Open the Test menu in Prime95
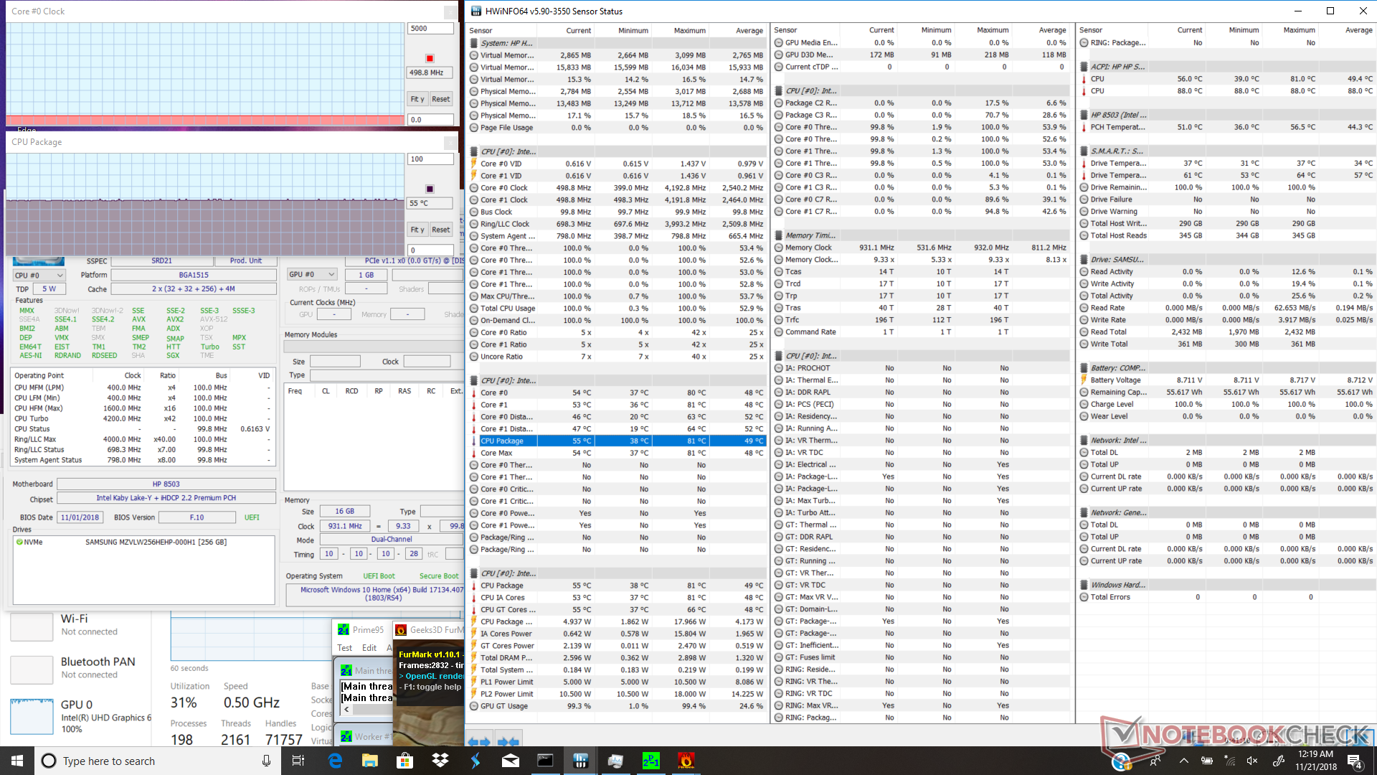The width and height of the screenshot is (1377, 775). click(x=345, y=647)
